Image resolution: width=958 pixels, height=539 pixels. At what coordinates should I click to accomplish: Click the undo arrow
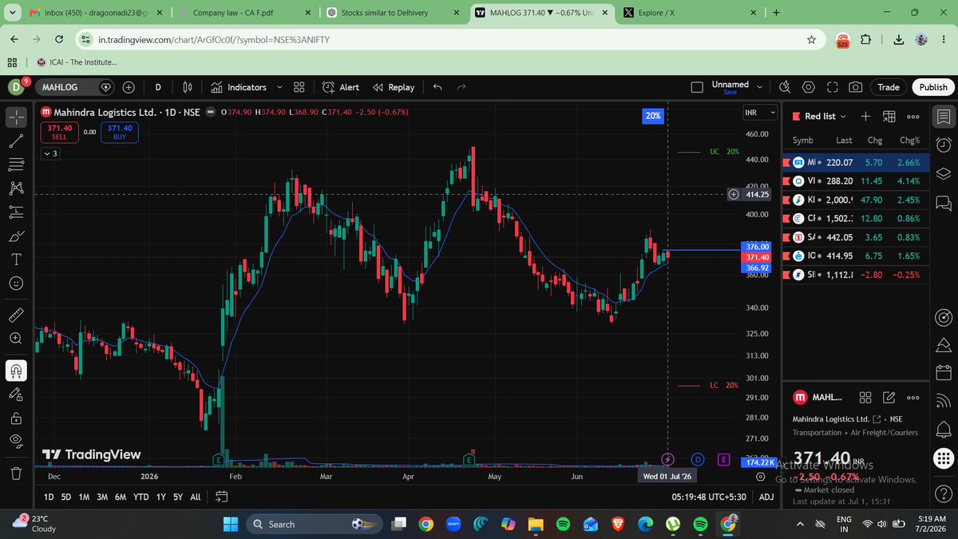[437, 87]
